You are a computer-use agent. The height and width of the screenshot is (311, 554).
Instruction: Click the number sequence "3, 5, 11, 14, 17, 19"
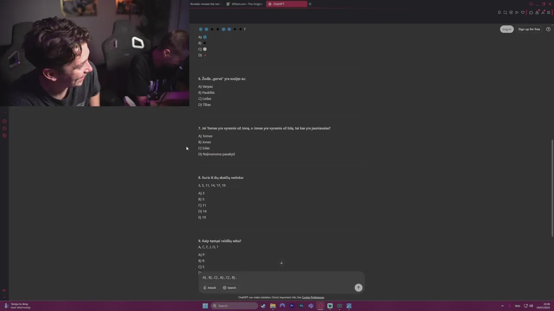[x=212, y=185]
